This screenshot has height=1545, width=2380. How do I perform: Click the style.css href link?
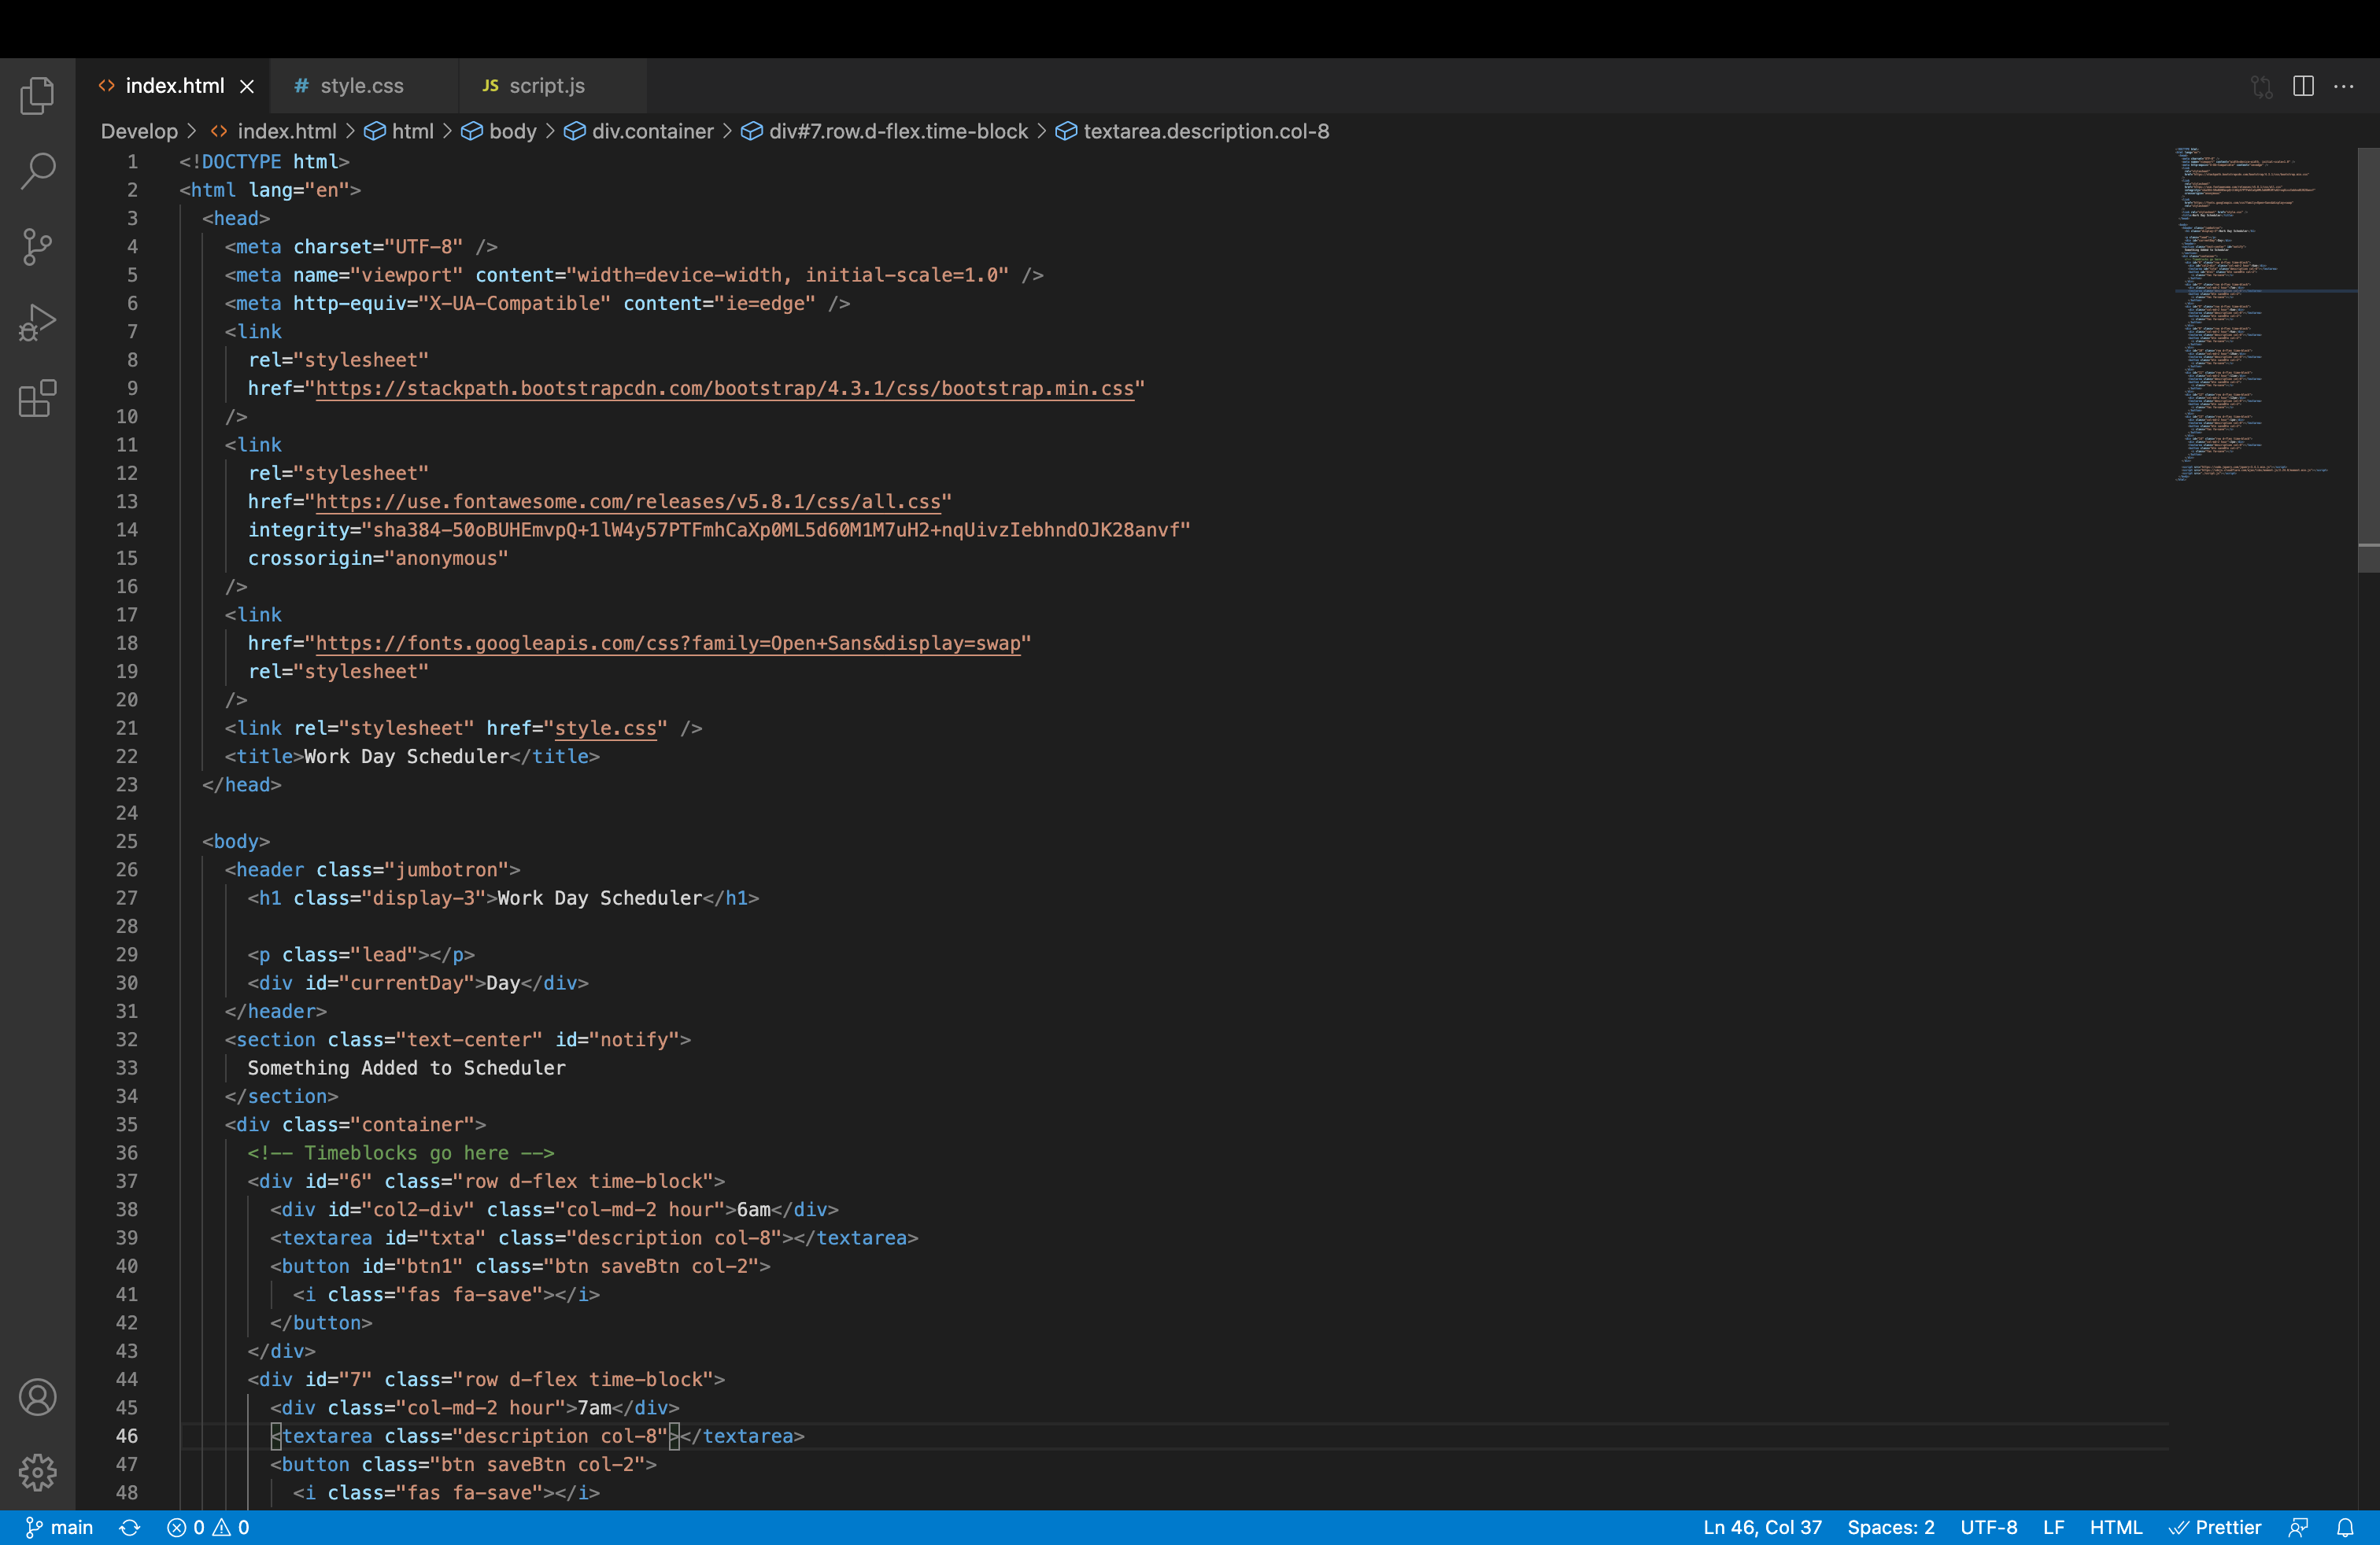pyautogui.click(x=605, y=728)
